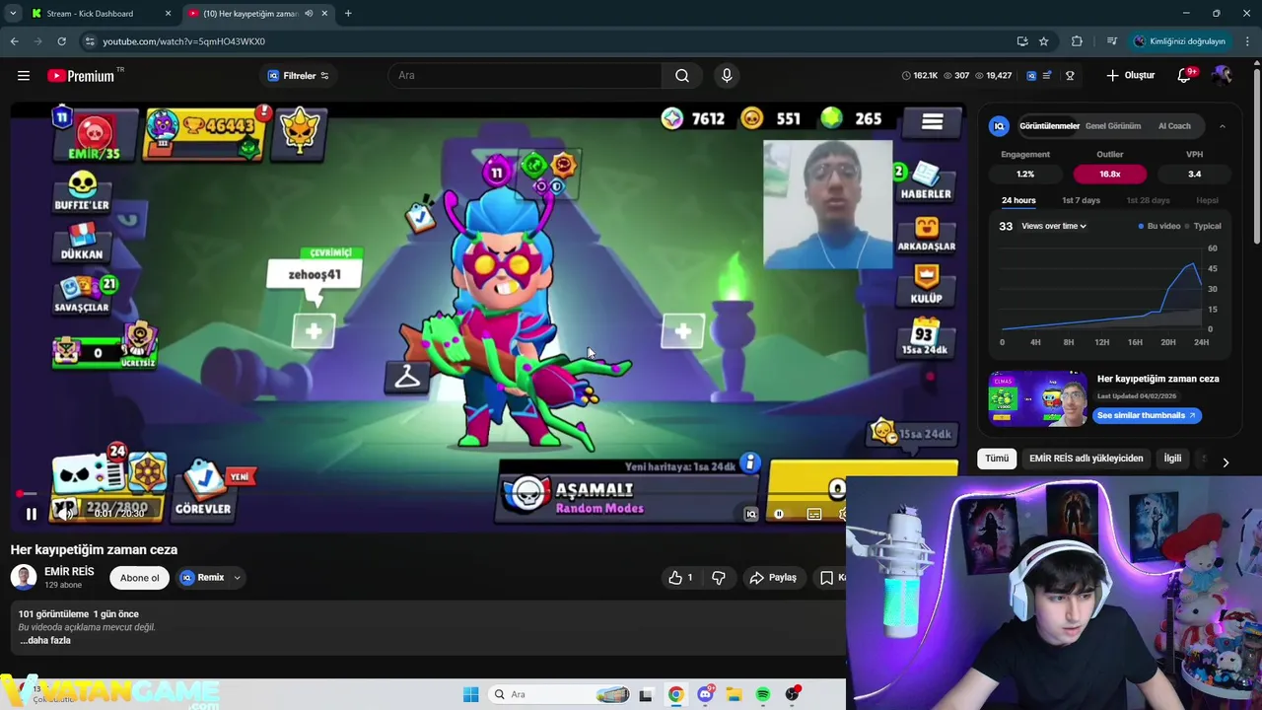
Task: Open the Remix button
Action: pos(203,578)
